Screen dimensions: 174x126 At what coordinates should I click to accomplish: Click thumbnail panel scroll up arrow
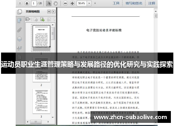click(x=53, y=25)
